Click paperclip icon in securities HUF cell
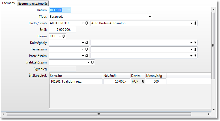 (x=143, y=81)
